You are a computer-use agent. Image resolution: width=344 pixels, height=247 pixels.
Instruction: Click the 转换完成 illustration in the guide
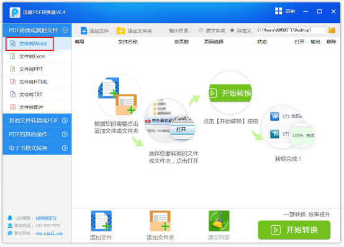(288, 127)
